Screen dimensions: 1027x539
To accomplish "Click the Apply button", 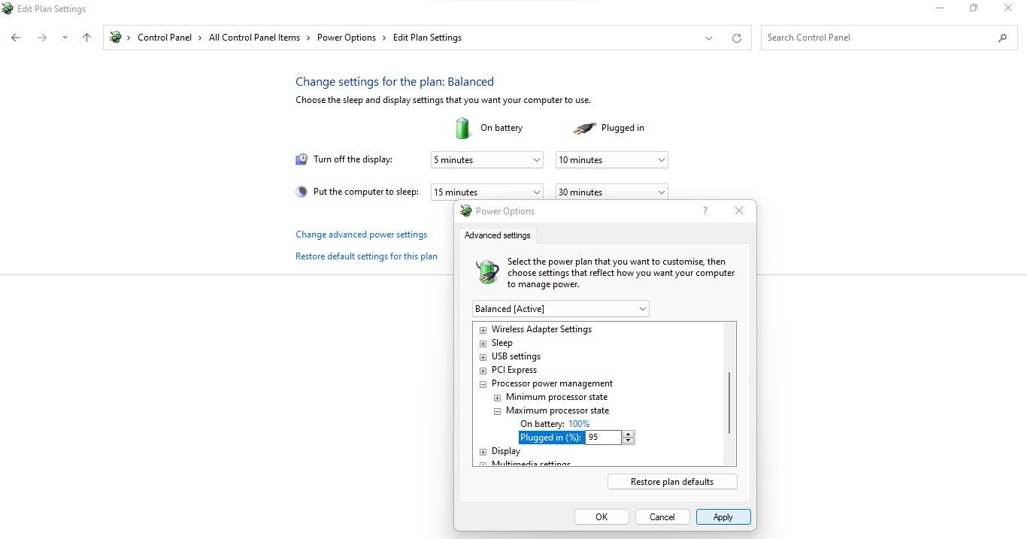I will (723, 517).
